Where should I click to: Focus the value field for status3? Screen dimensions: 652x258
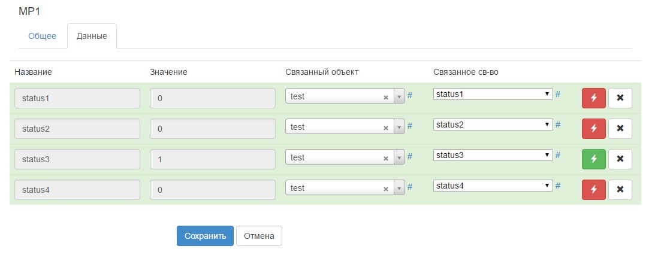tap(213, 159)
